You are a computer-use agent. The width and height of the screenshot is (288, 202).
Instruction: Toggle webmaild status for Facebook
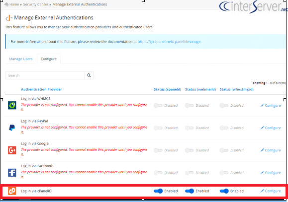click(x=189, y=173)
